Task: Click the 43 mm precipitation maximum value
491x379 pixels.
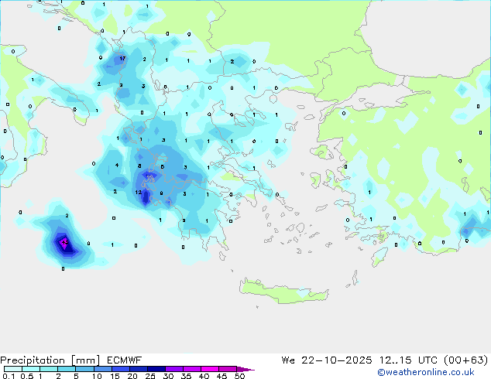Action: coord(65,242)
